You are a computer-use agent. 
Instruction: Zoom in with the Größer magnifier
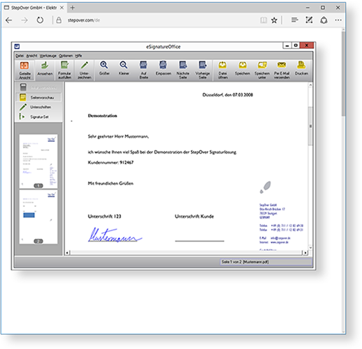pos(104,69)
